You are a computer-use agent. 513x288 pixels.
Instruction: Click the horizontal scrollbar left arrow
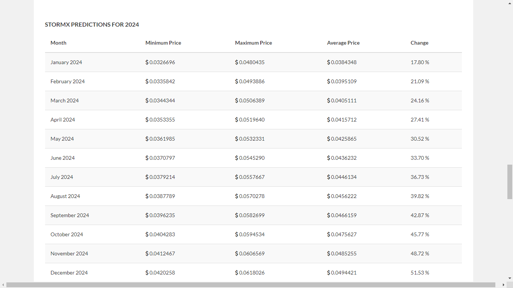click(x=3, y=285)
